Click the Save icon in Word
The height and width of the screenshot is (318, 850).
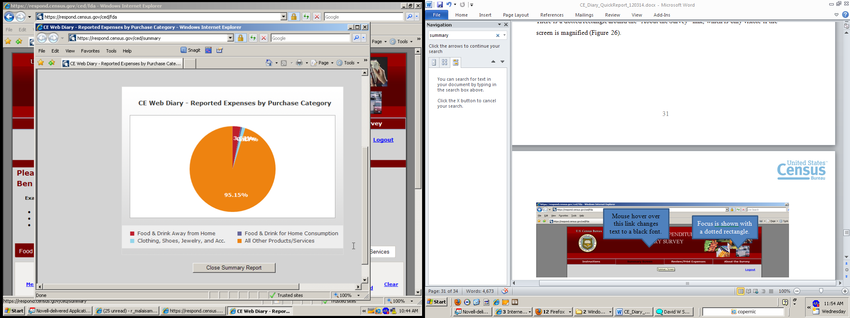440,5
